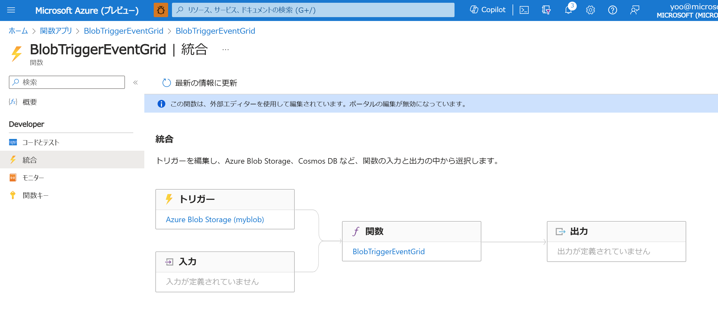718x313 pixels.
Task: Open the ... menu next to the page title
Action: [225, 49]
